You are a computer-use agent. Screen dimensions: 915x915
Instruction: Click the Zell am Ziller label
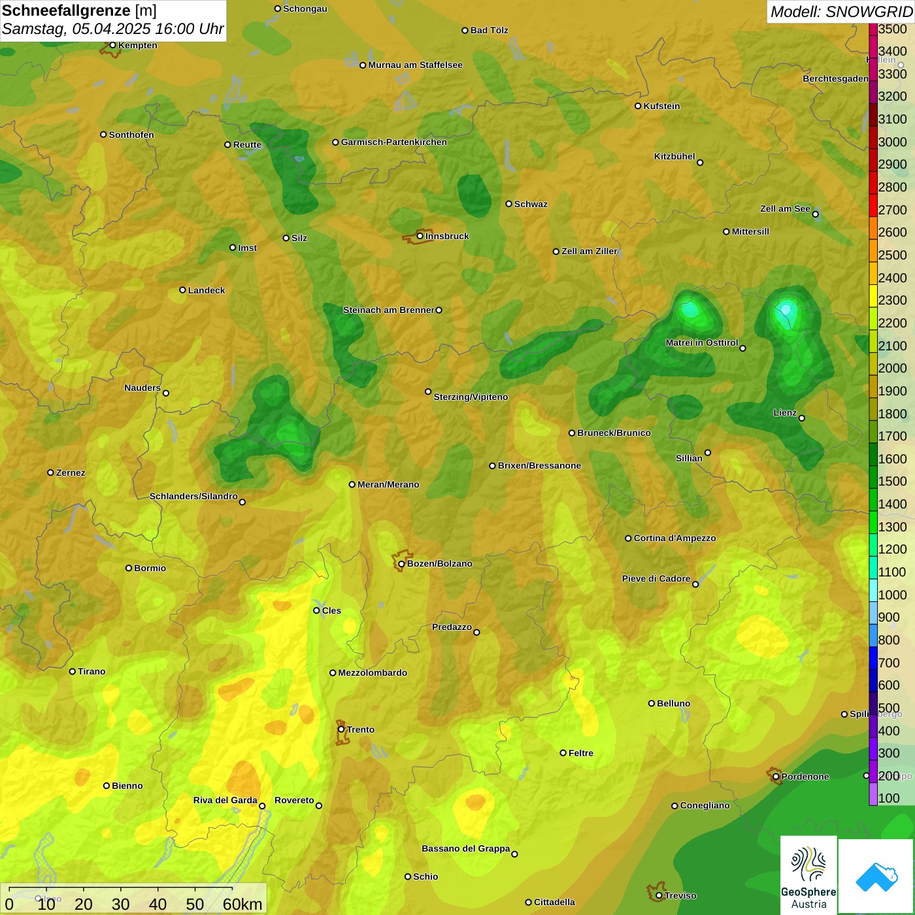(590, 251)
